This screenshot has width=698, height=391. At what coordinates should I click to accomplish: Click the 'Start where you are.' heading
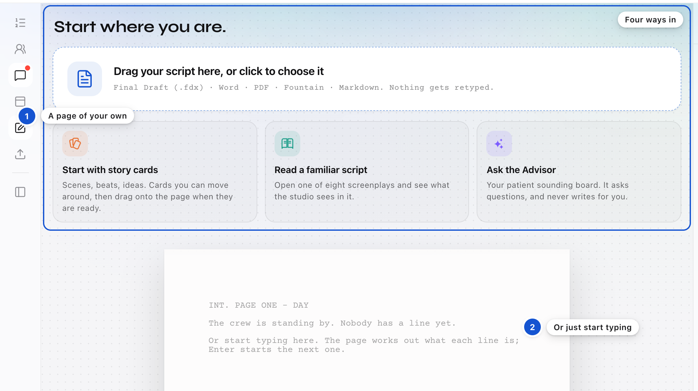pyautogui.click(x=140, y=27)
